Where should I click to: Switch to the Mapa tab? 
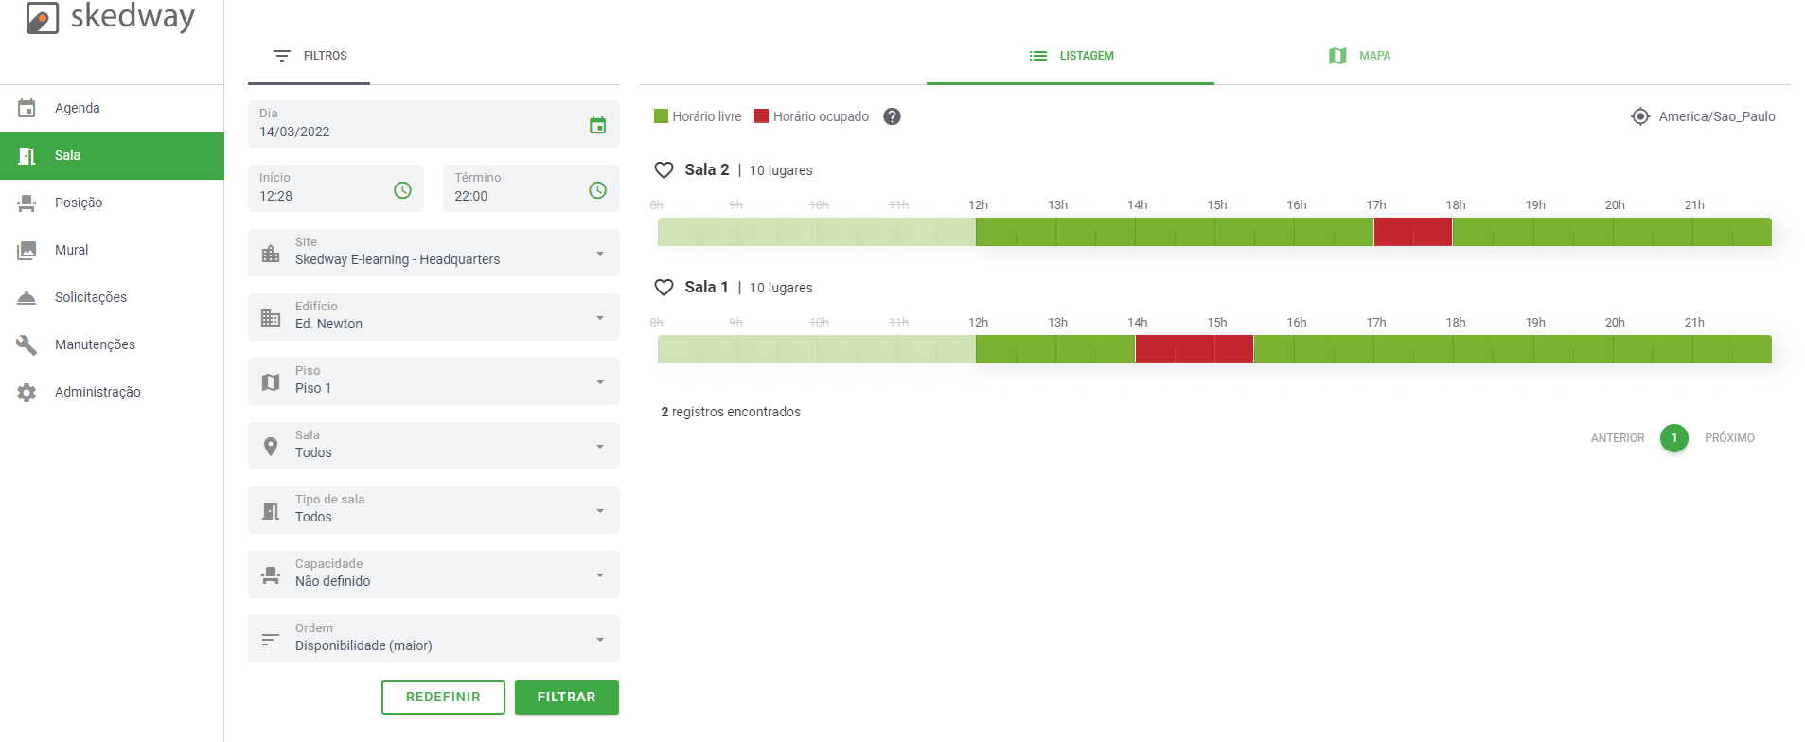[x=1359, y=56]
